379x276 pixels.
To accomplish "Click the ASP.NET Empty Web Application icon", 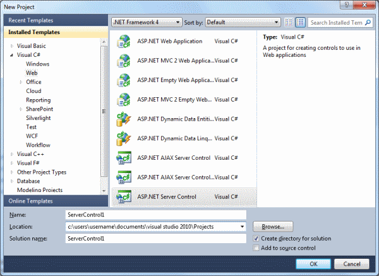I will pos(124,80).
